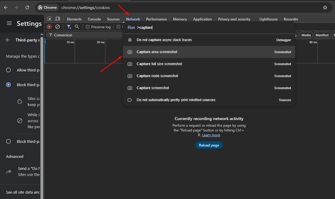Click camera icon of Capture full size screenshot

(130, 64)
